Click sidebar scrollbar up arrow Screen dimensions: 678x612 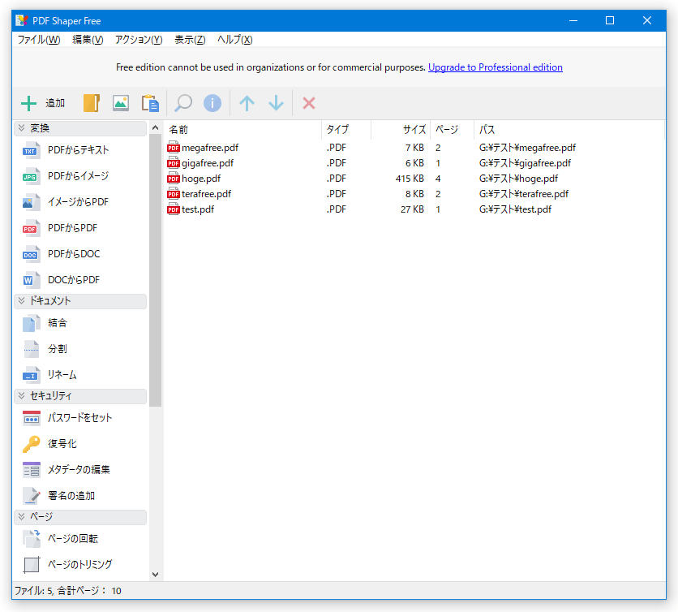(x=155, y=128)
